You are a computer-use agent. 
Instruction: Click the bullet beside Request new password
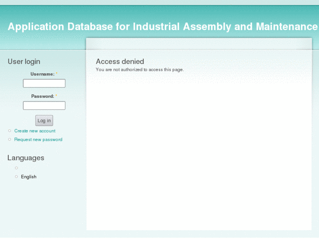(x=10, y=139)
